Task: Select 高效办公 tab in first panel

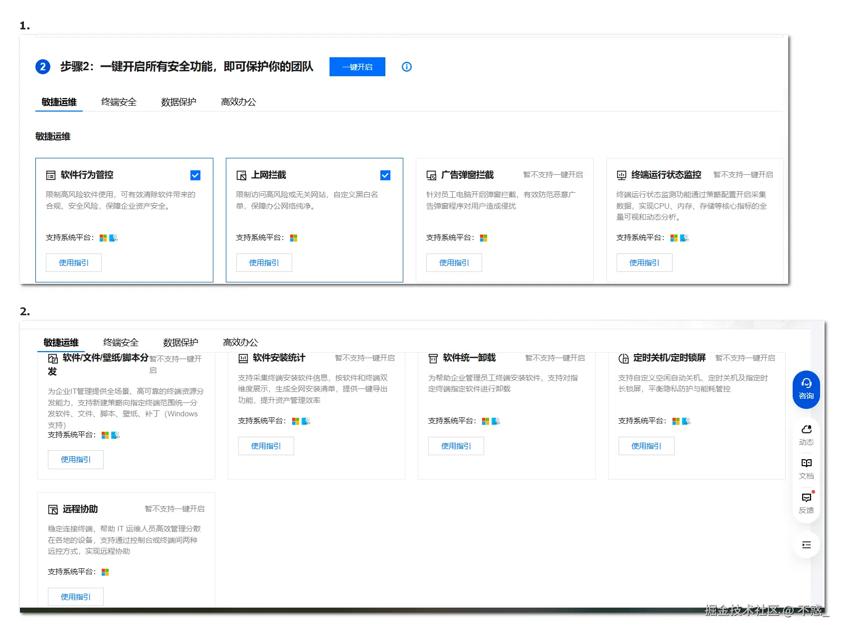Action: 238,102
